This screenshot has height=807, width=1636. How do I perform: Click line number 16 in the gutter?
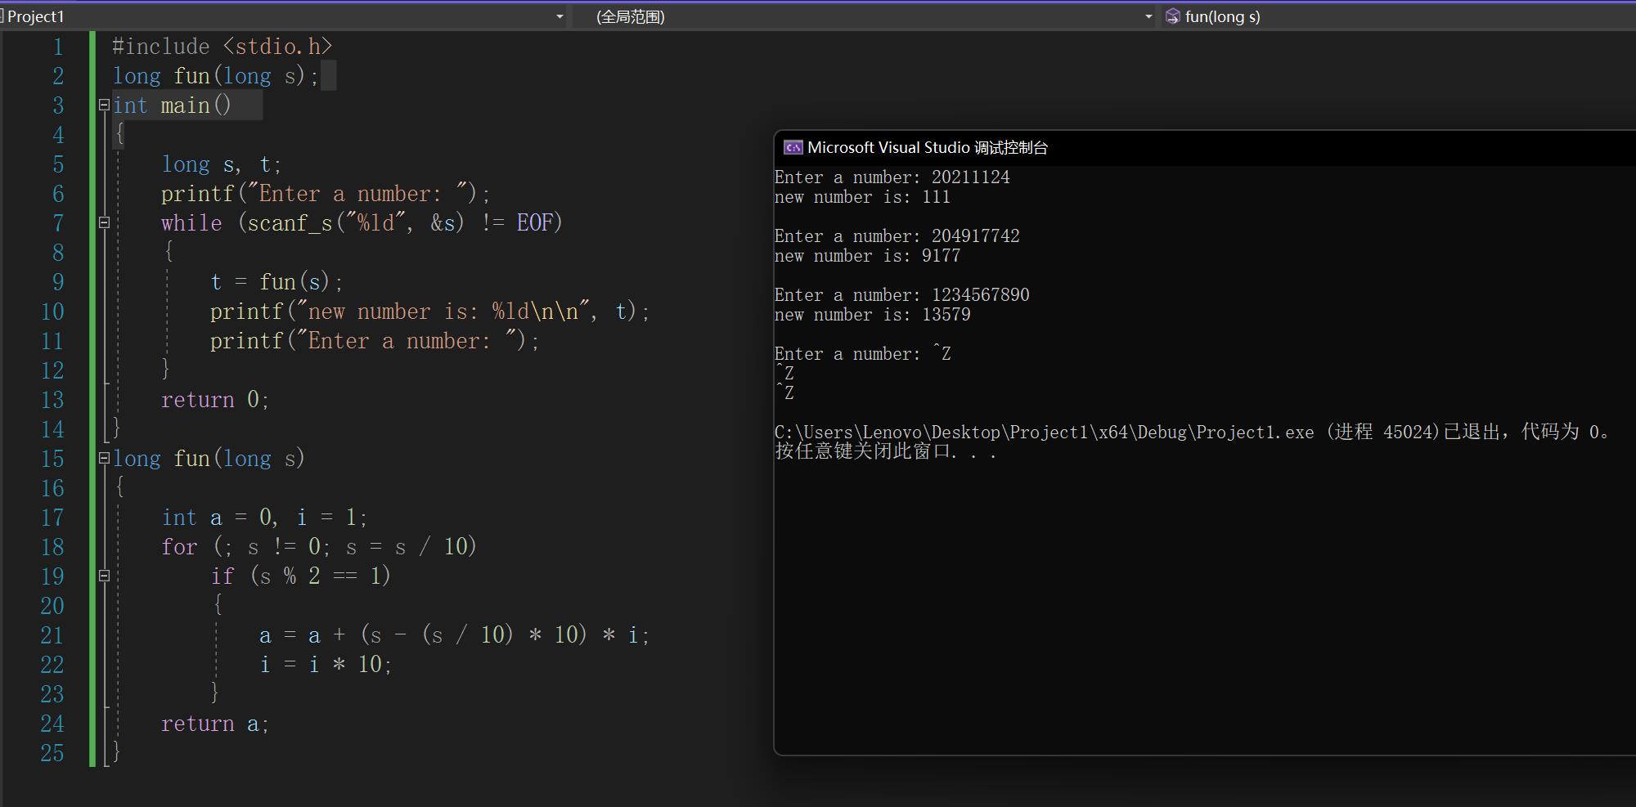(x=52, y=488)
